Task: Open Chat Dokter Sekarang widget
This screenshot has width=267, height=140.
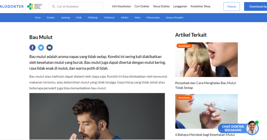Action: (233, 129)
